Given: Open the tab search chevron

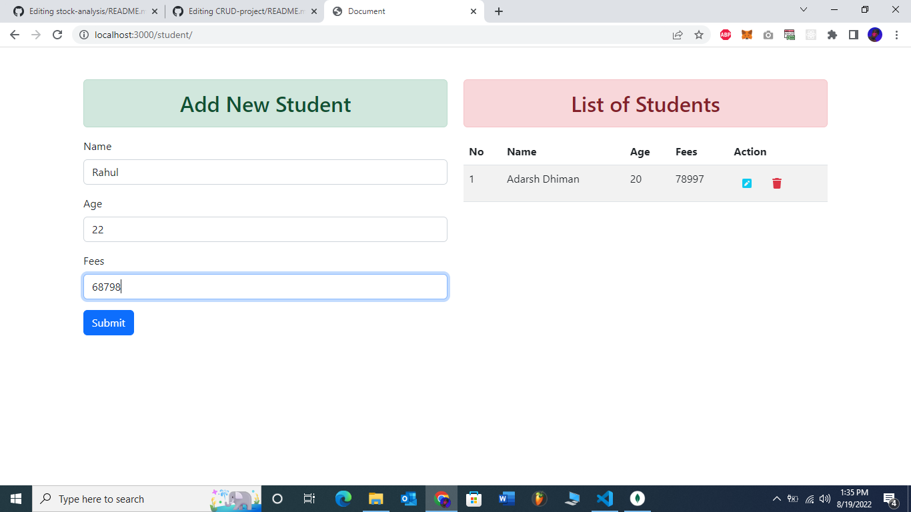Looking at the screenshot, I should (x=804, y=9).
